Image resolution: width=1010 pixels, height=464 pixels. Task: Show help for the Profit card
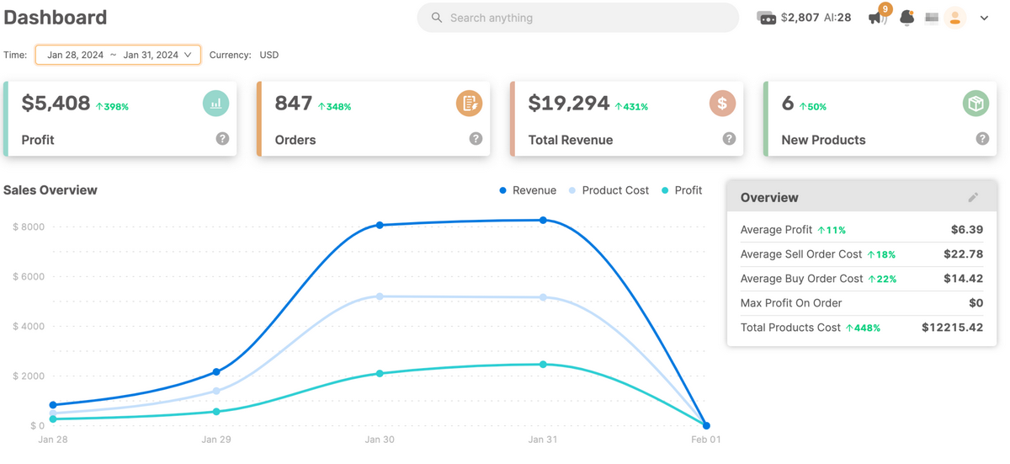pyautogui.click(x=222, y=139)
